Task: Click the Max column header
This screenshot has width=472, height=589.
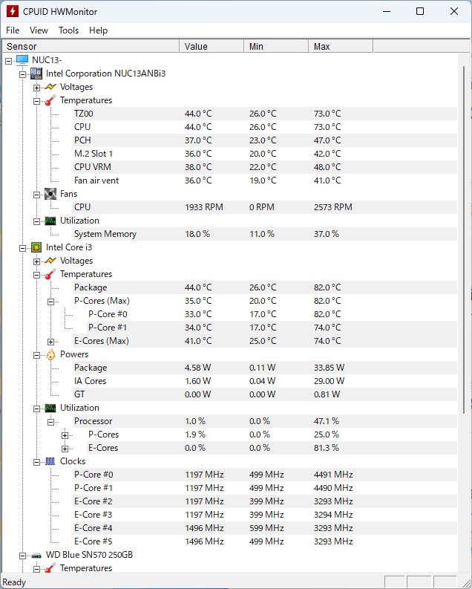Action: 341,46
